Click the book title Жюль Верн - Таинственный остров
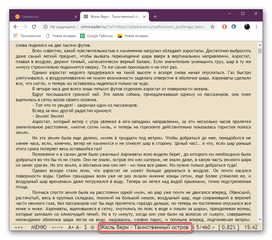The image size is (272, 240). [x=145, y=227]
